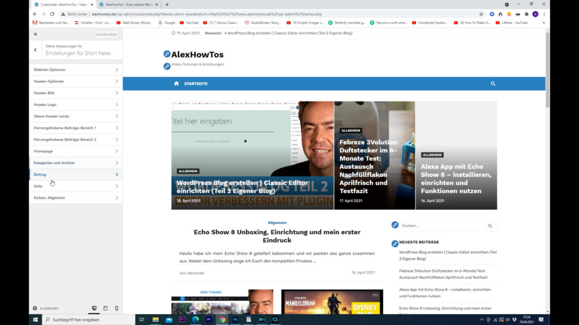Image resolution: width=579 pixels, height=325 pixels.
Task: Open the Chrome profile avatar
Action: 535,14
